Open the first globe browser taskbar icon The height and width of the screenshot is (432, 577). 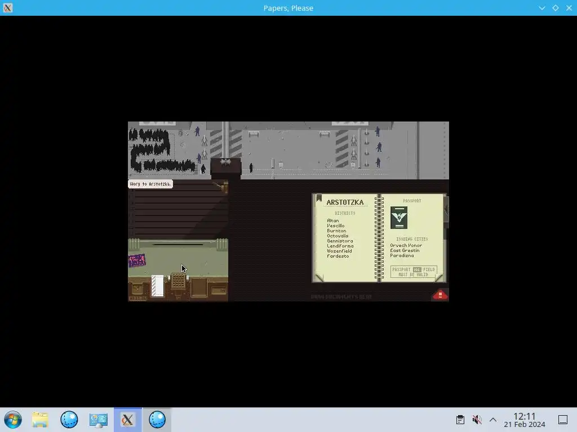69,420
